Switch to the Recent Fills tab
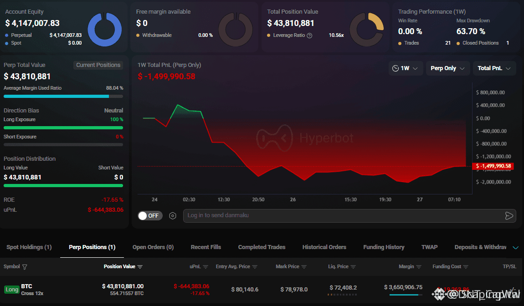The width and height of the screenshot is (524, 306). click(x=206, y=247)
